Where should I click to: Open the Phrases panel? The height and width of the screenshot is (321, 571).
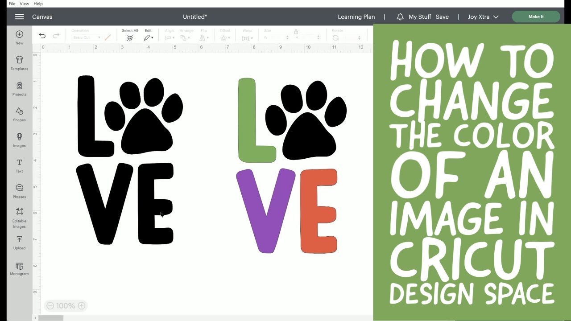click(19, 191)
